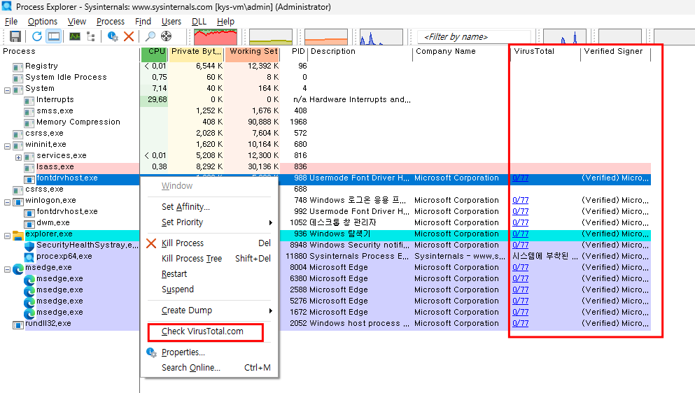695x393 pixels.
Task: Open Properties toolbar icon with gear
Action: click(x=113, y=36)
